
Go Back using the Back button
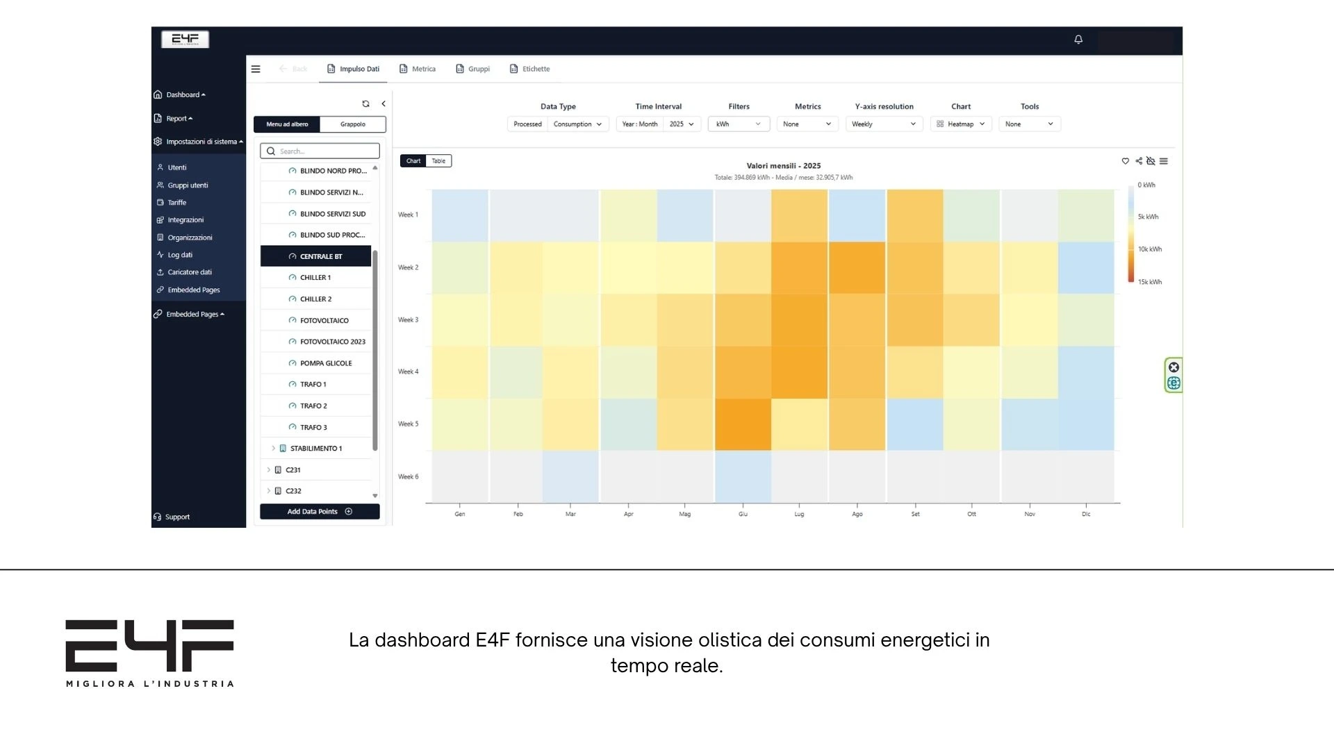pyautogui.click(x=293, y=69)
